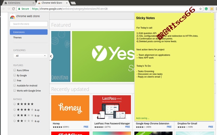Click Dropbox for Gmail title
Screen dimensions: 217x135
coord(187,124)
